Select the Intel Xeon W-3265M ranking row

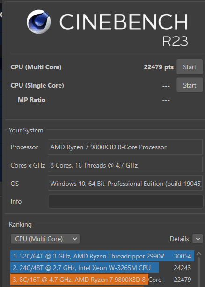[102, 268]
